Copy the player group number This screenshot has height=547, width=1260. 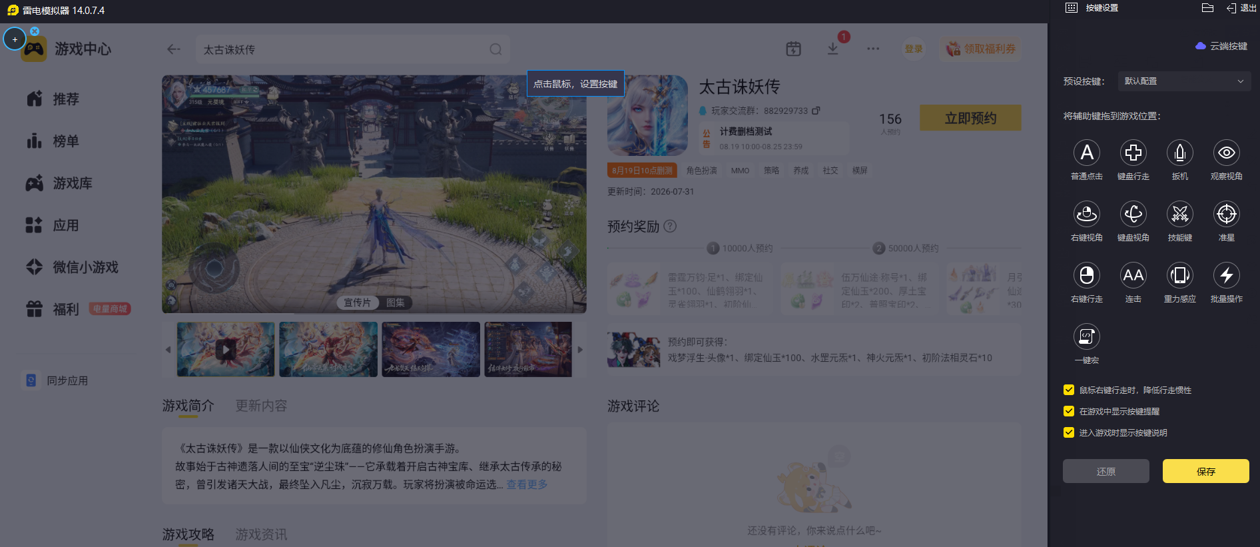[816, 111]
